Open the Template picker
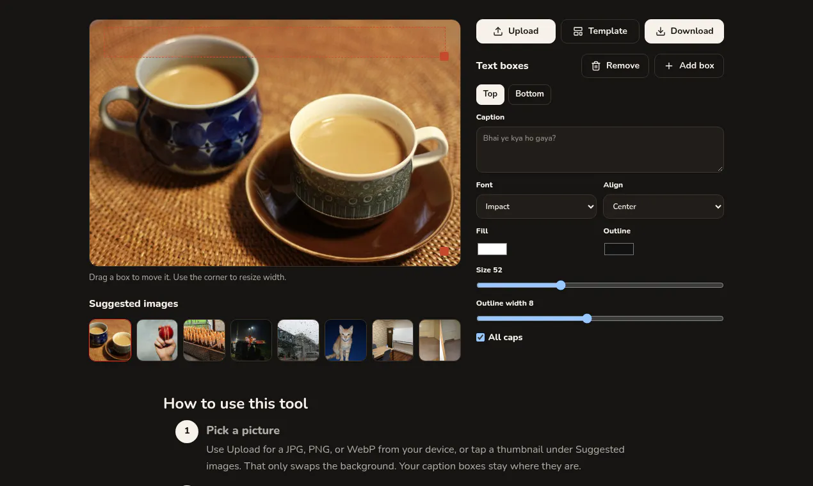 (600, 31)
